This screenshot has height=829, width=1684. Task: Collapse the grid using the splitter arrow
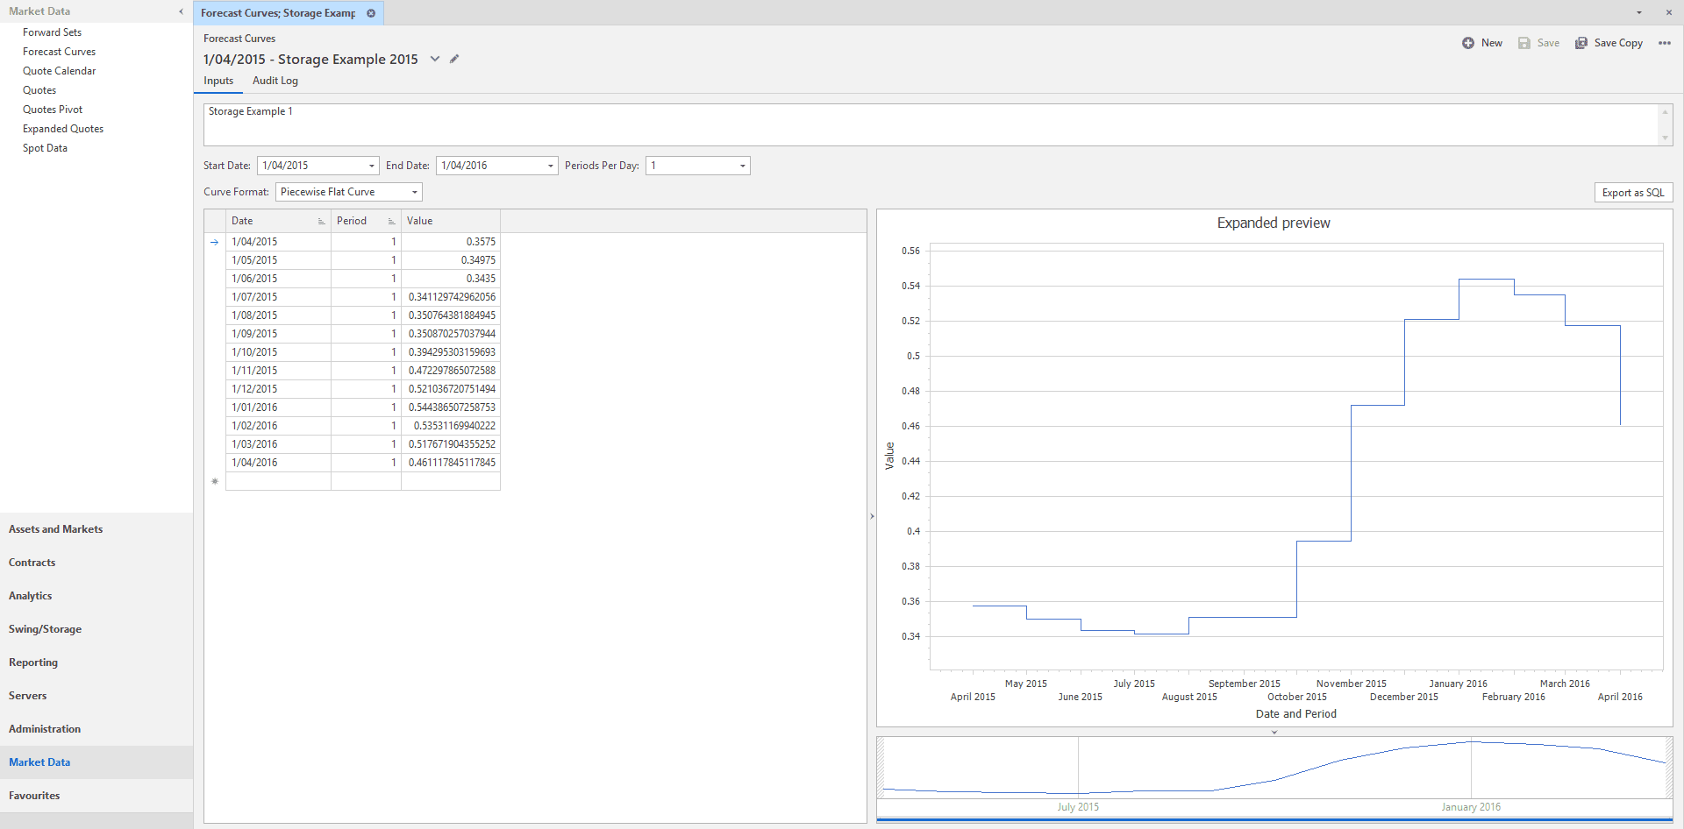click(x=872, y=516)
